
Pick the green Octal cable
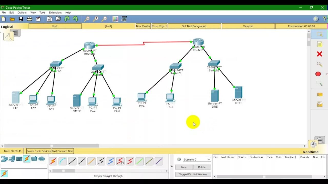point(139,161)
